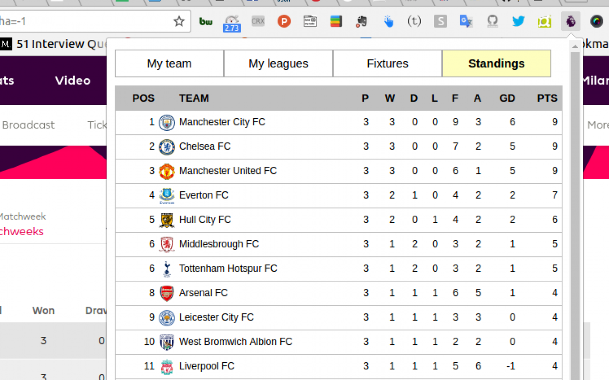Open the My leagues tab
This screenshot has height=380, width=609.
tap(278, 63)
